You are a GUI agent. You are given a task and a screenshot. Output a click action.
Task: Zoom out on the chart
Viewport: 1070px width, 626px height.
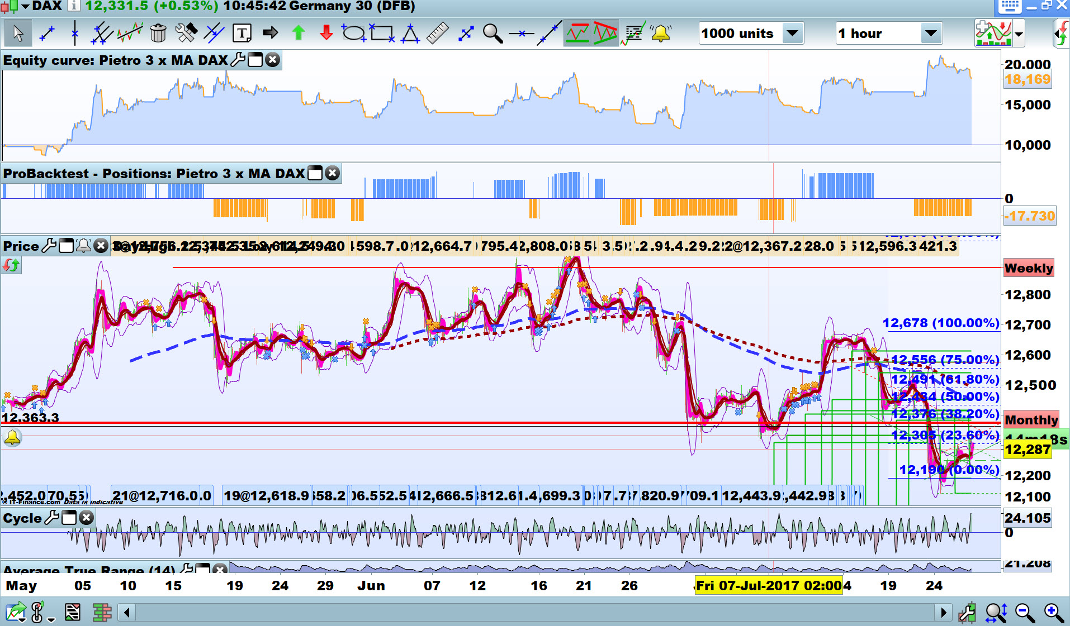(x=1025, y=613)
